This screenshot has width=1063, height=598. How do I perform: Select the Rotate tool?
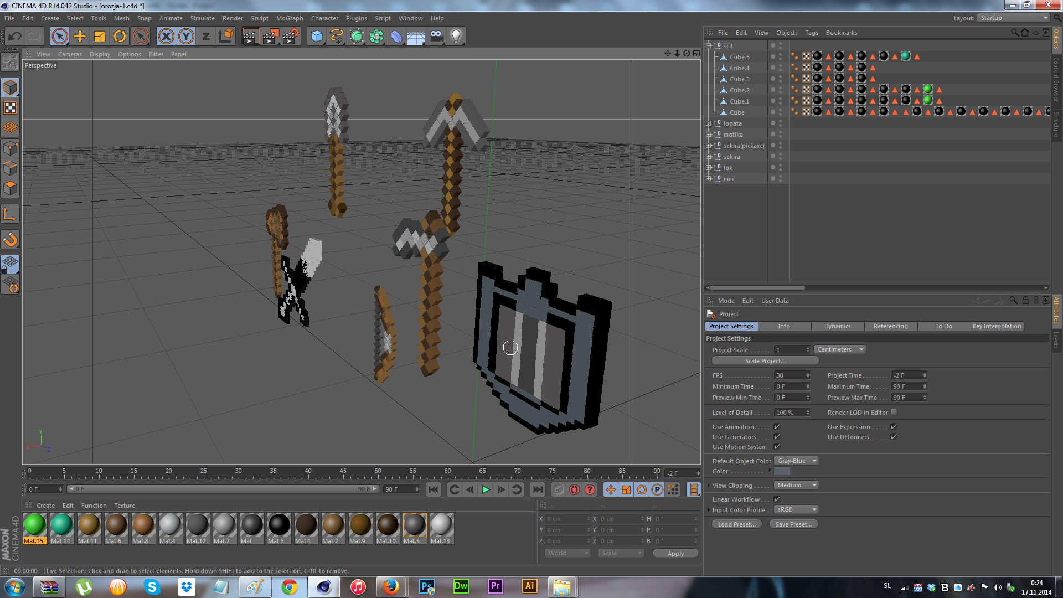(120, 37)
